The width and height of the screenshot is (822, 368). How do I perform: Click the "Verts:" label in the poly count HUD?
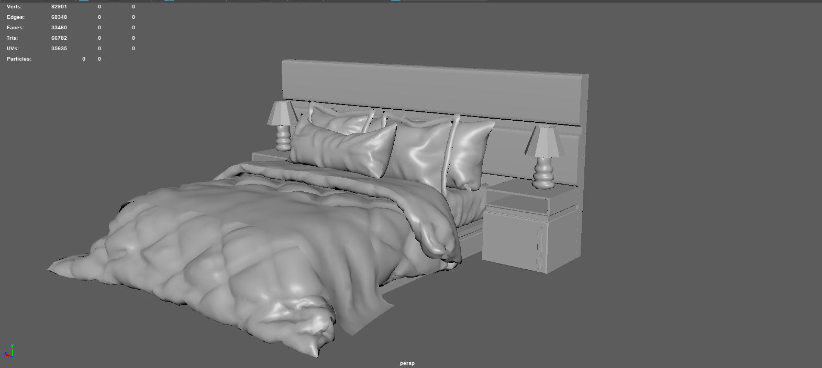(14, 7)
